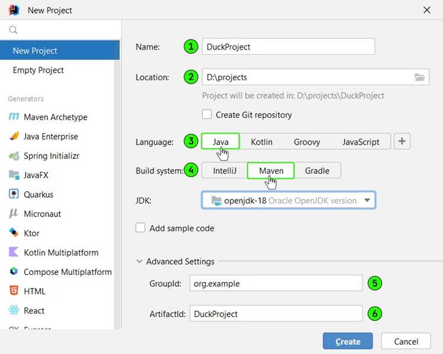Click the Spring Initializr icon

point(14,156)
